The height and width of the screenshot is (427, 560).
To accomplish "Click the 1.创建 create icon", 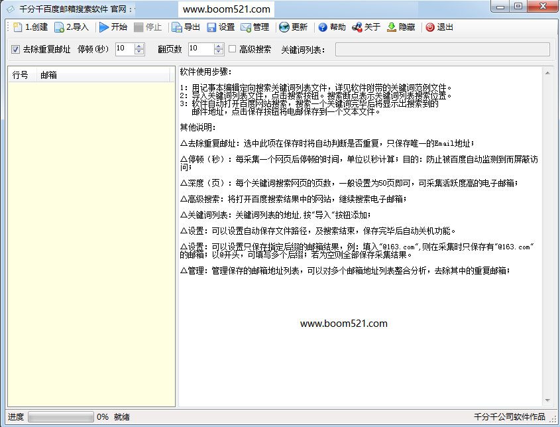I will (17, 27).
